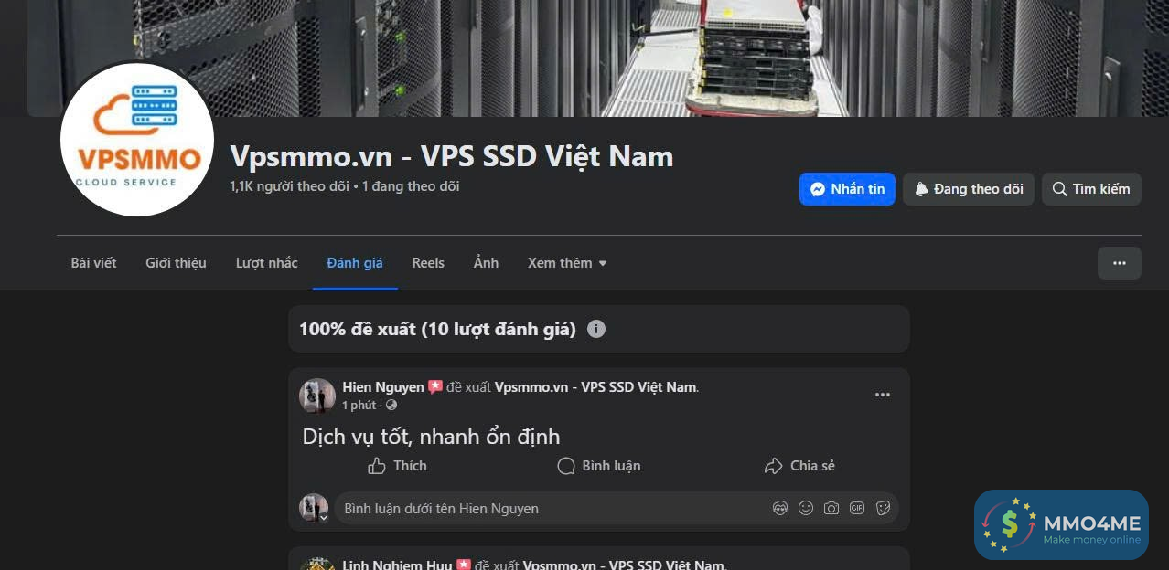
Task: Switch commenting identity via avatar arrow
Action: pyautogui.click(x=323, y=517)
